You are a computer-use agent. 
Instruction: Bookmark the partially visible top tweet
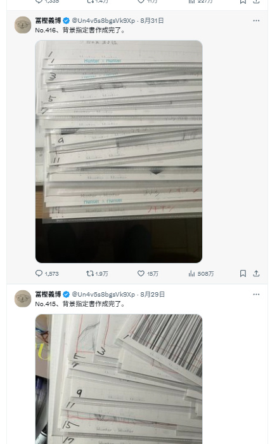click(243, 2)
